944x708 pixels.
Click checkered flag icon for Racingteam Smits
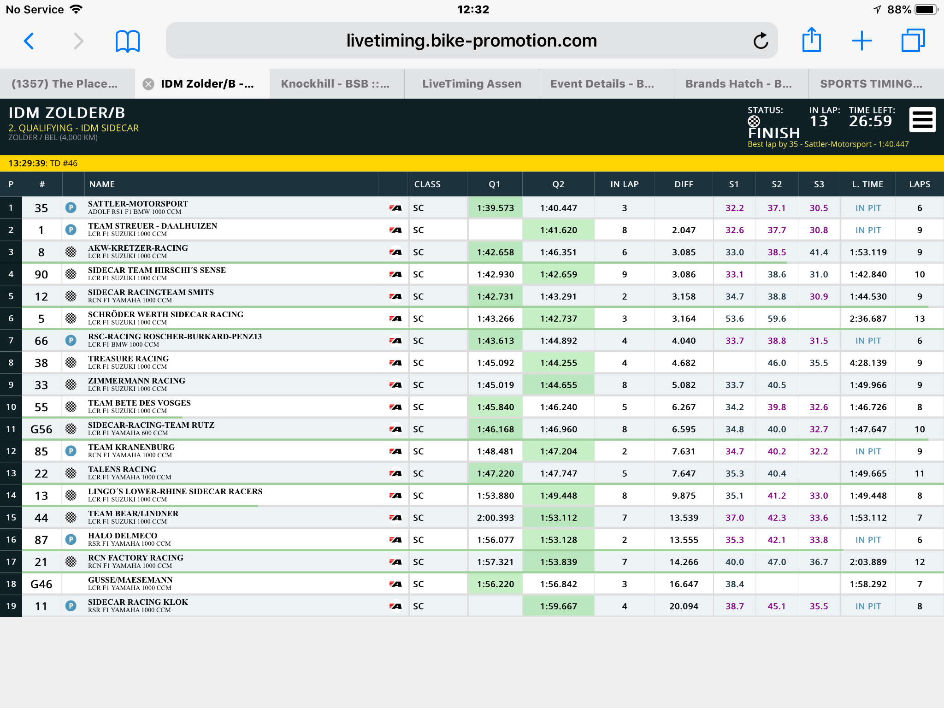71,296
